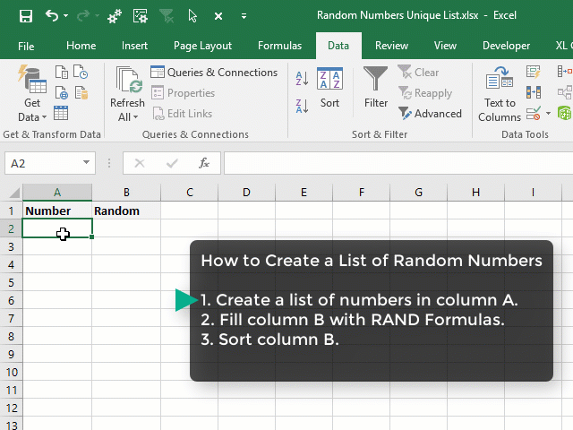This screenshot has width=573, height=430.
Task: Switch to the Formulas tab
Action: click(279, 46)
